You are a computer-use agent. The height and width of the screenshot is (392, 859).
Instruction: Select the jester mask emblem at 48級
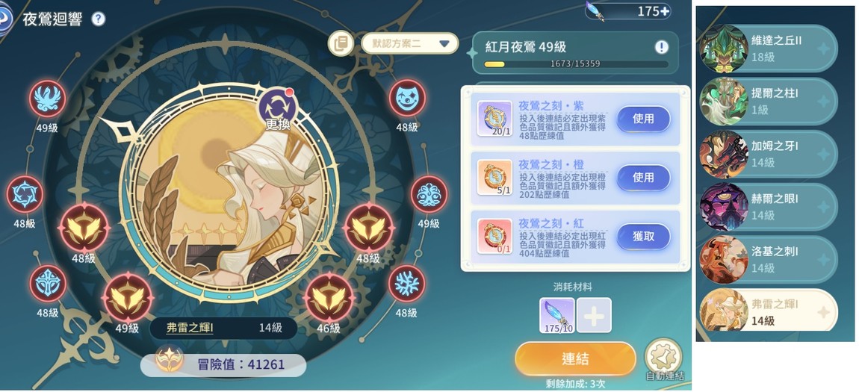407,98
